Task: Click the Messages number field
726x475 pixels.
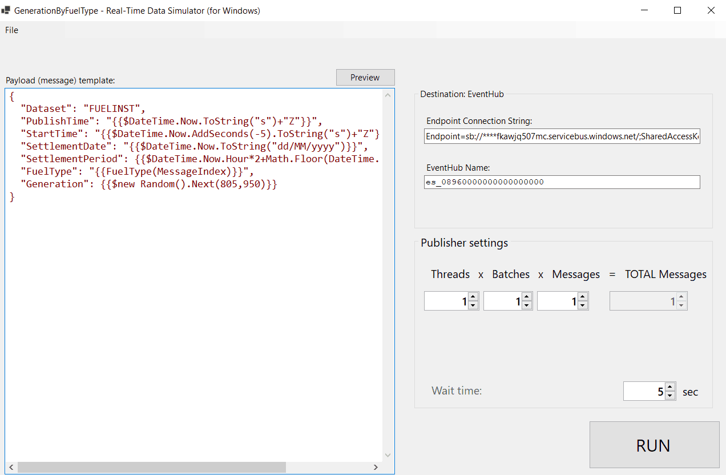Action: pyautogui.click(x=557, y=301)
